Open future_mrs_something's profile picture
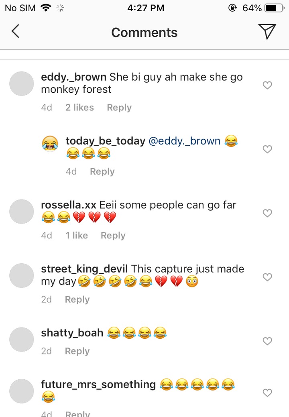This screenshot has height=417, width=289. point(22,391)
